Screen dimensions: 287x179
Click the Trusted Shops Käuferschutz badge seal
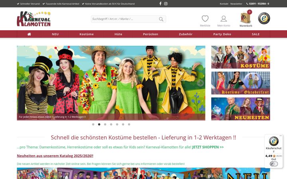(x=273, y=141)
